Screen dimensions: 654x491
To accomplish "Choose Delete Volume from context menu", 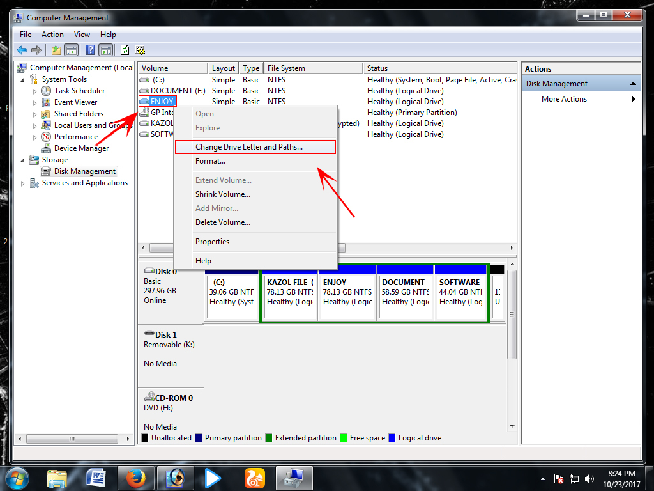I will (x=255, y=222).
